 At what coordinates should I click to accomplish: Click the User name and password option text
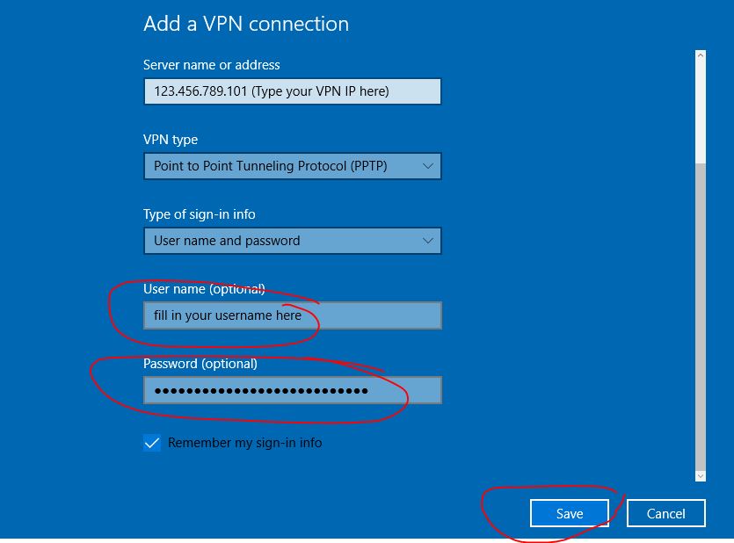coord(227,241)
